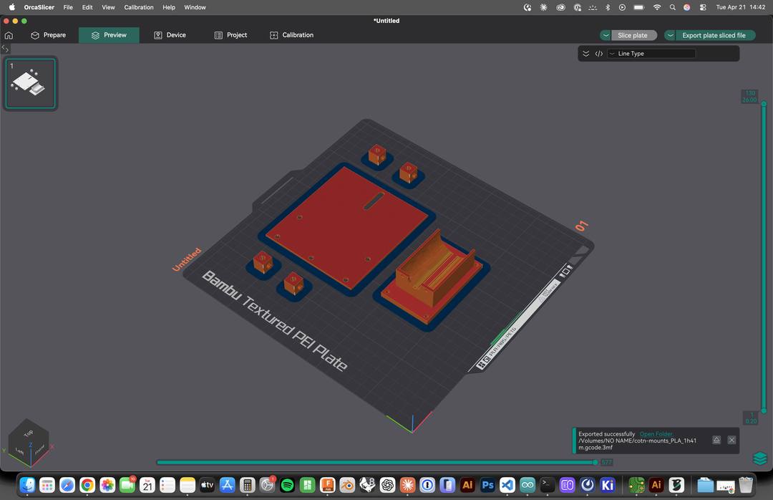Open the Apple menu
Viewport: 773px width, 500px height.
click(x=12, y=7)
